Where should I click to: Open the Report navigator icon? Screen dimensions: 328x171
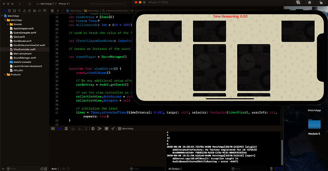pyautogui.click(x=45, y=10)
